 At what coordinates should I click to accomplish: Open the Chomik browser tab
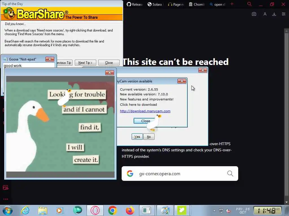point(197,4)
